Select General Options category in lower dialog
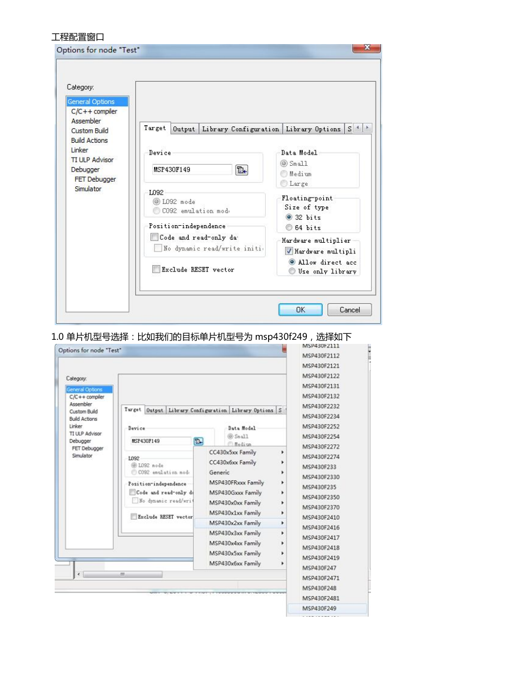Image resolution: width=525 pixels, height=679 pixels. [89, 389]
